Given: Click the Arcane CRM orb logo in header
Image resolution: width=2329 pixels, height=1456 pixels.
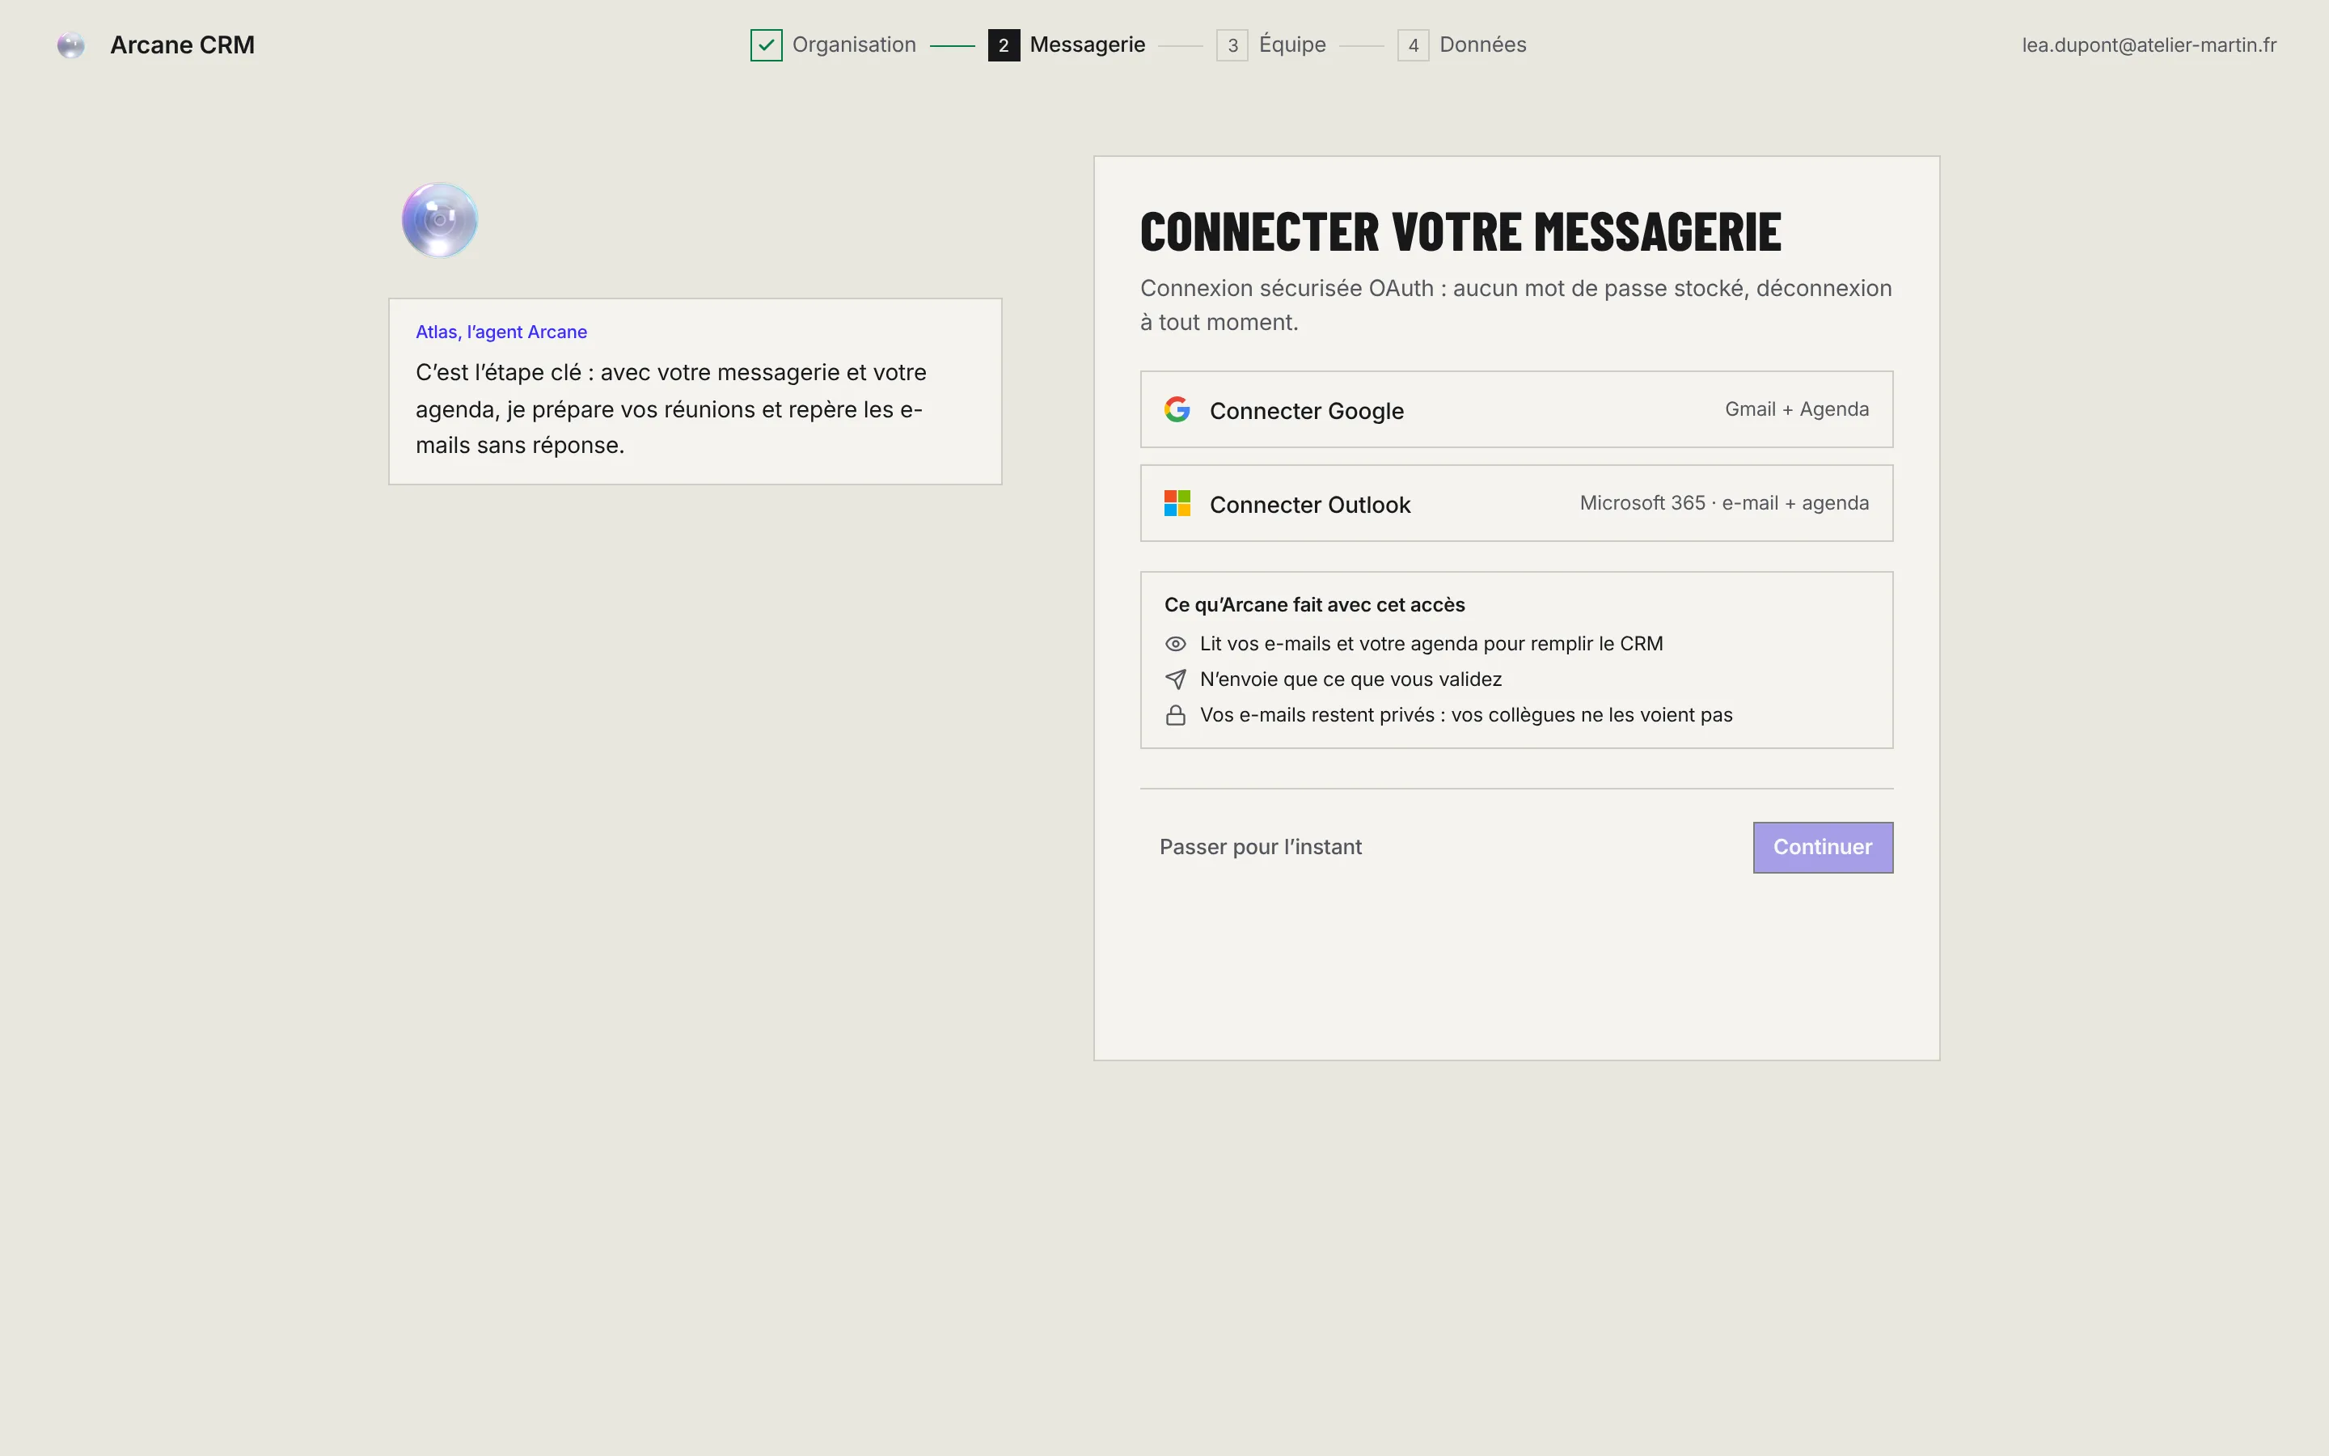Looking at the screenshot, I should [70, 45].
